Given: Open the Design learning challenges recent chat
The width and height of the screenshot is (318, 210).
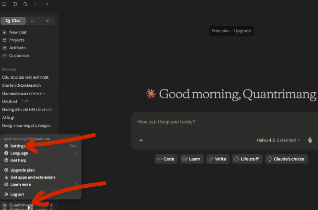Looking at the screenshot, I should 26,126.
